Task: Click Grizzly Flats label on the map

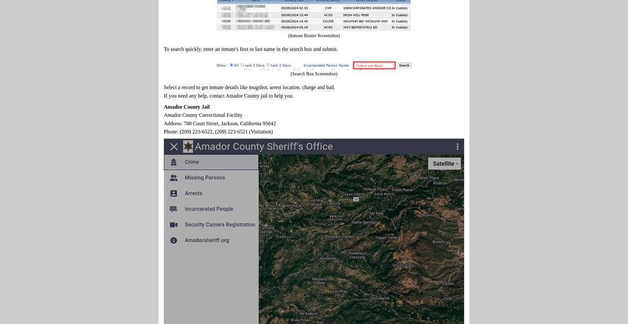Action: click(x=403, y=265)
